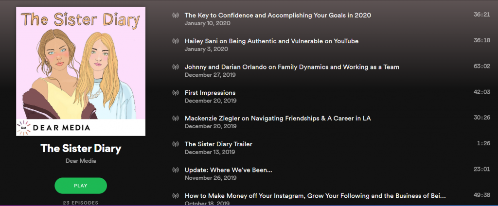Click podcast icon beside The Key to Confidence episode
This screenshot has height=206, width=498.
point(175,15)
